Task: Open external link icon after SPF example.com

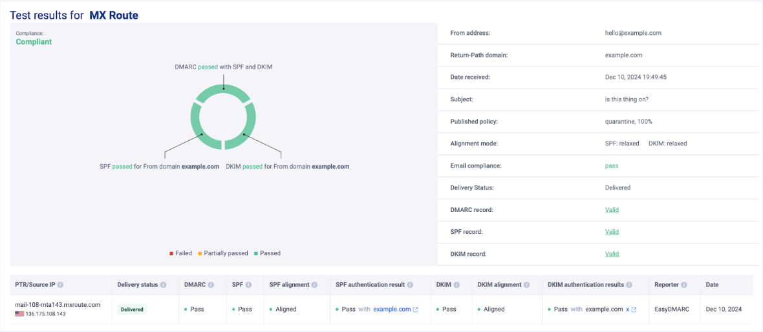Action: 415,310
